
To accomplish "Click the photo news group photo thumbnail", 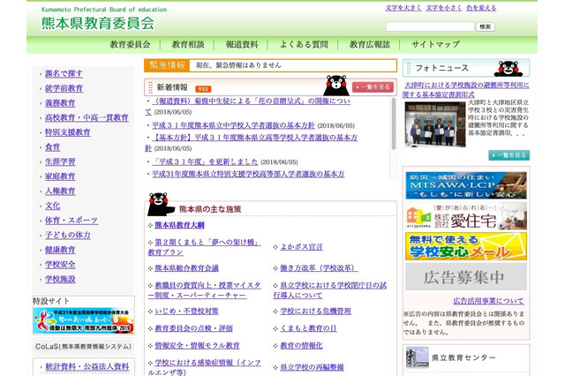I will tap(435, 124).
